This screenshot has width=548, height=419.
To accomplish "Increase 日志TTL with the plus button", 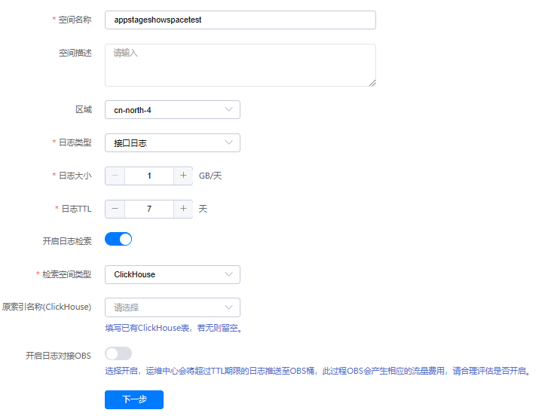I will pyautogui.click(x=183, y=209).
